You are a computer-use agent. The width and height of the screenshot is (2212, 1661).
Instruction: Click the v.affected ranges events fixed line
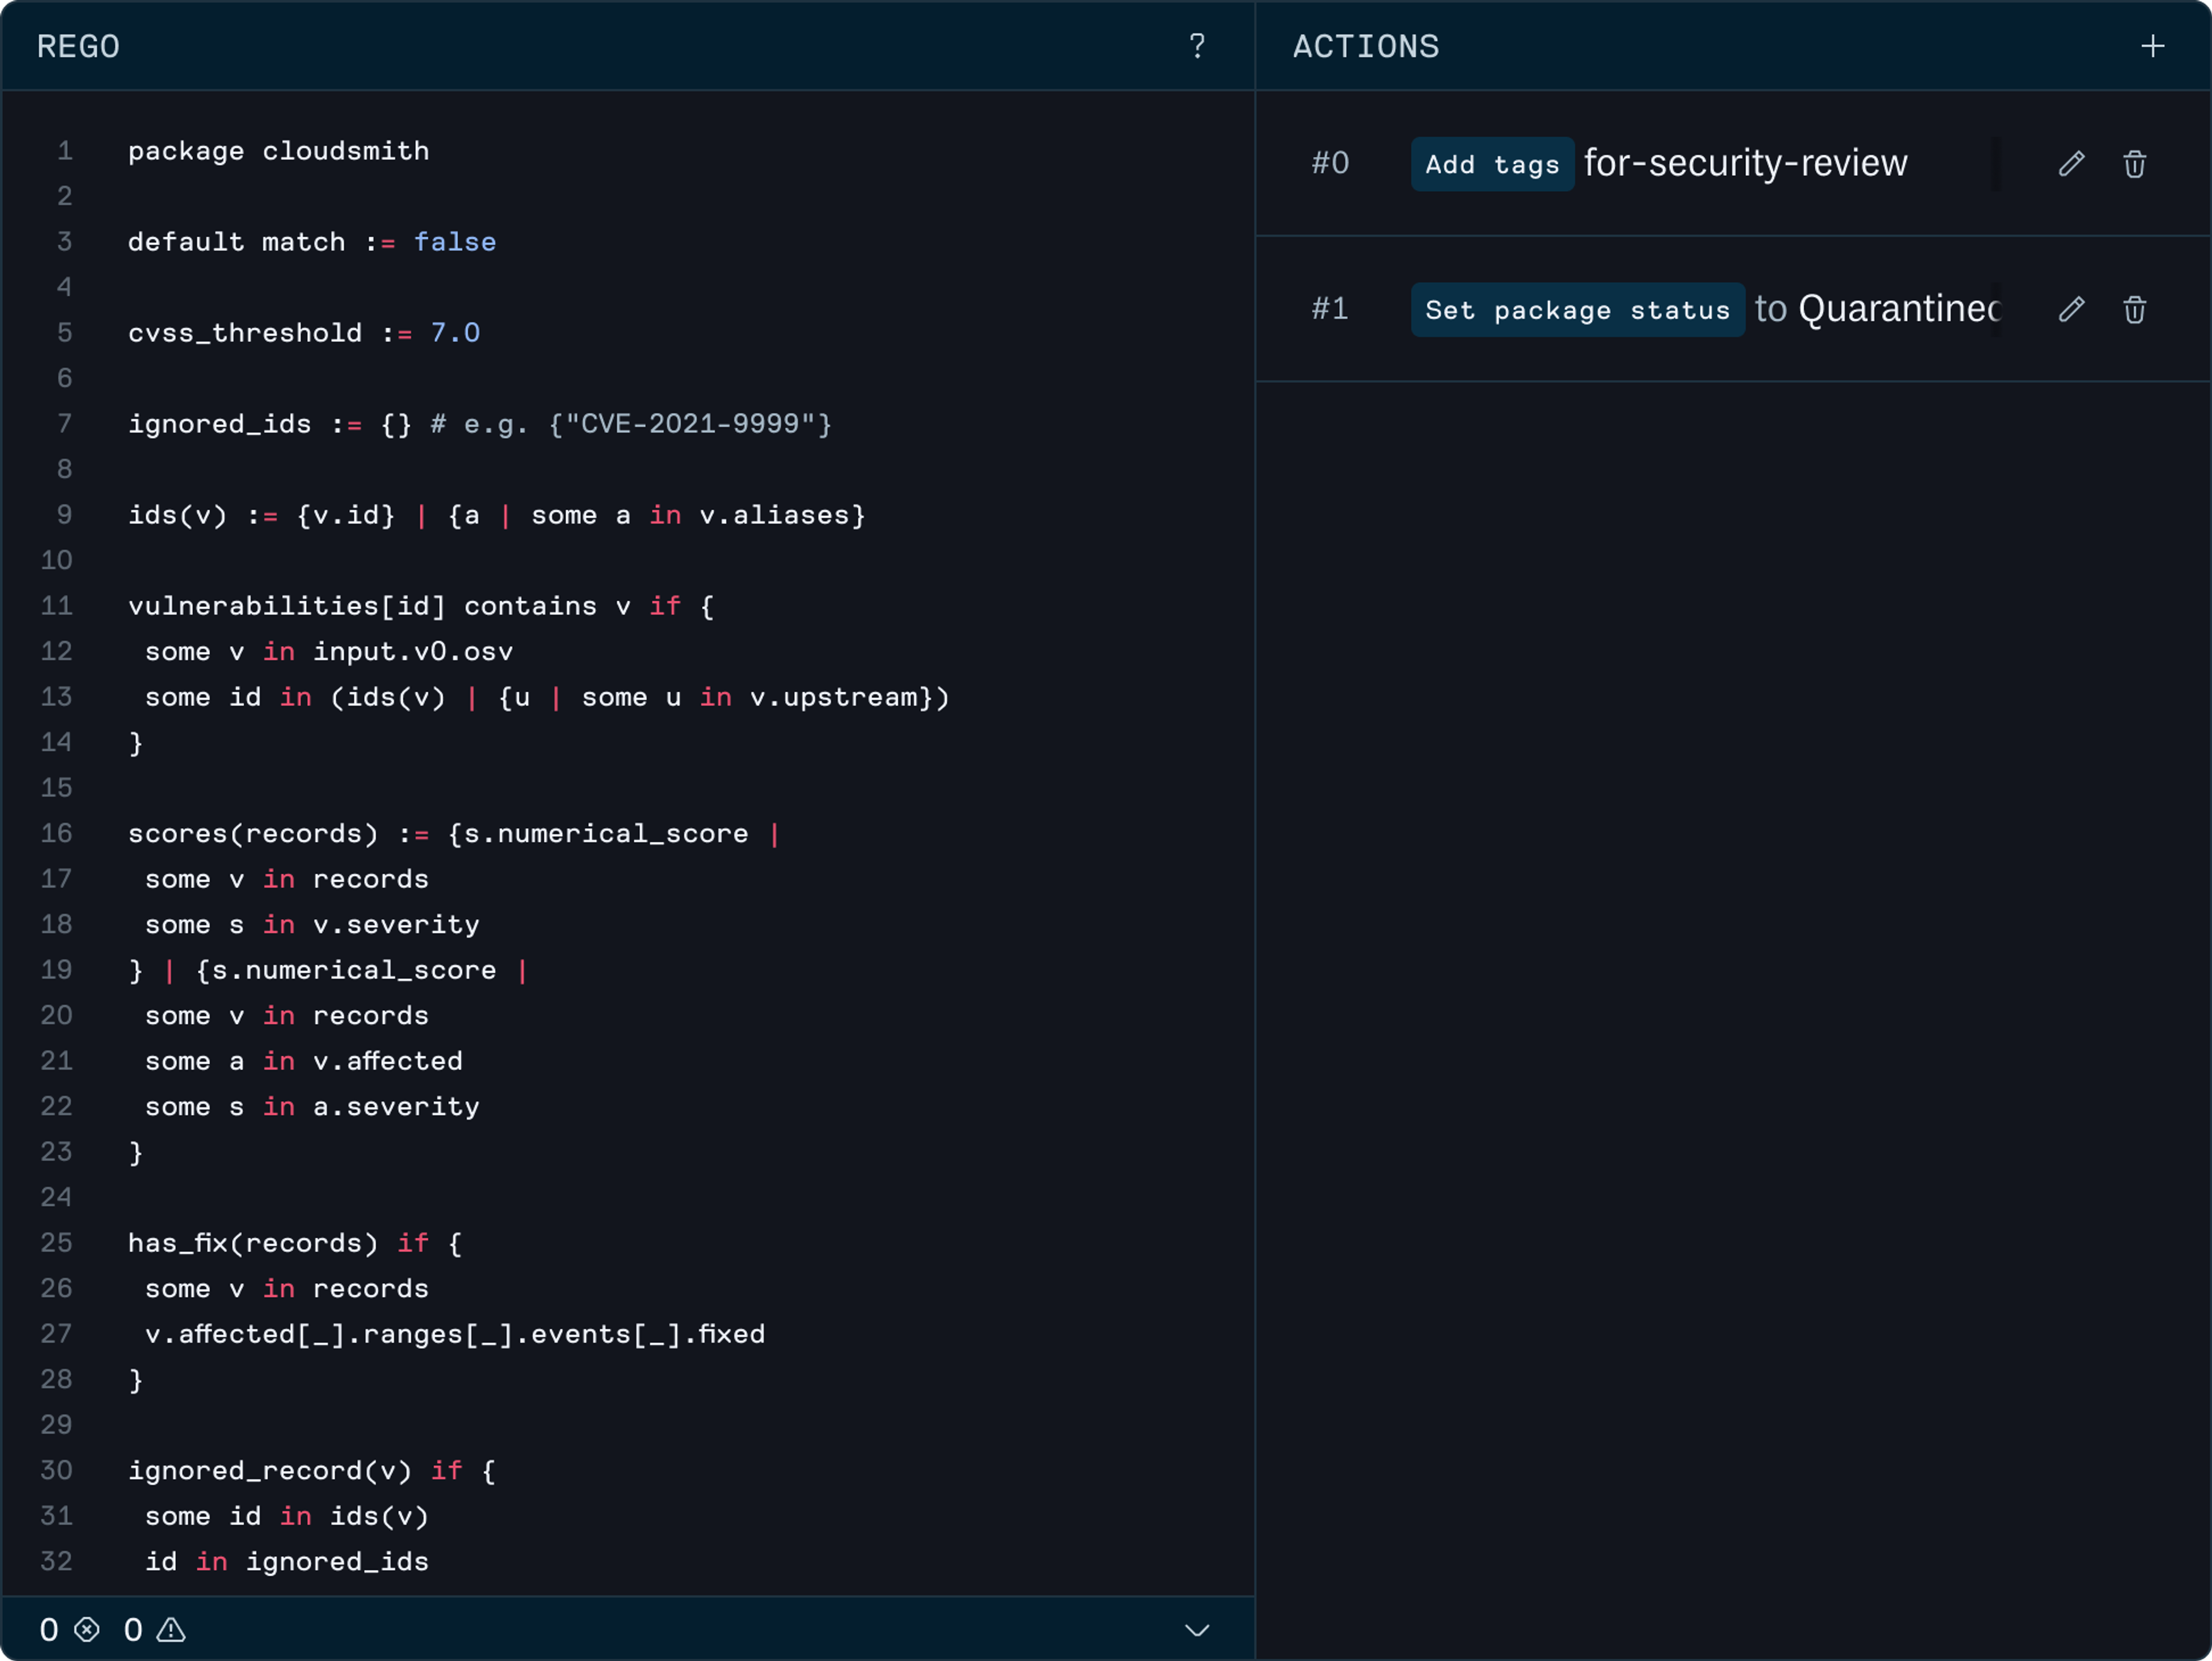point(455,1334)
